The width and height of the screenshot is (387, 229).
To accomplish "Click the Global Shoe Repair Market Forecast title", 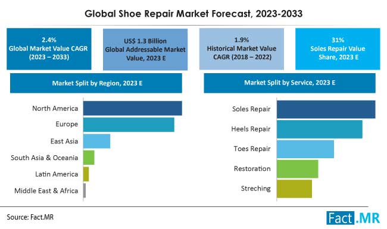I will 193,14.
